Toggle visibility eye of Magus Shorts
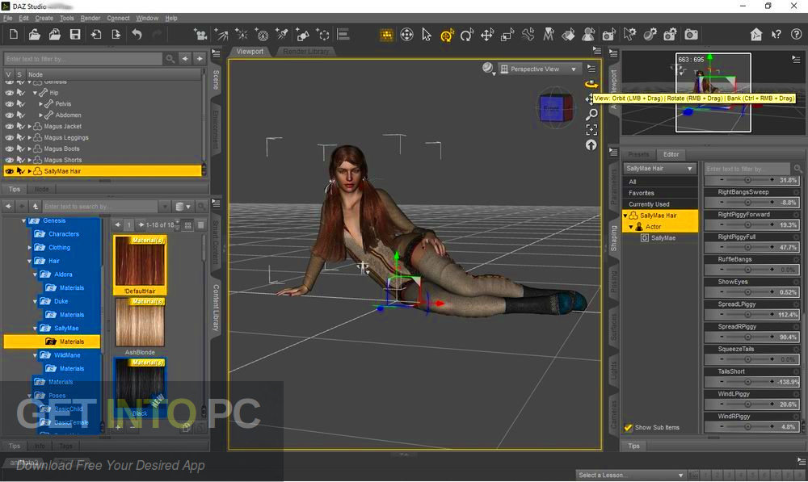This screenshot has width=808, height=482. click(9, 160)
